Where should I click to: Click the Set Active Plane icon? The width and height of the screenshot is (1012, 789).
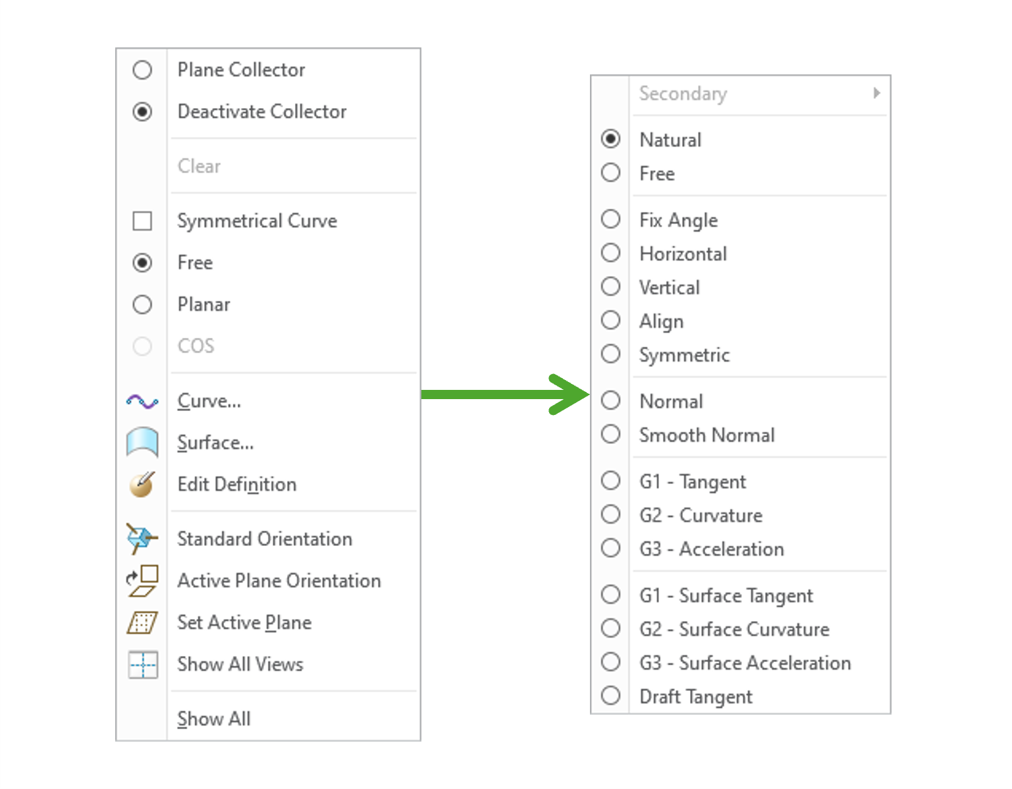[142, 622]
